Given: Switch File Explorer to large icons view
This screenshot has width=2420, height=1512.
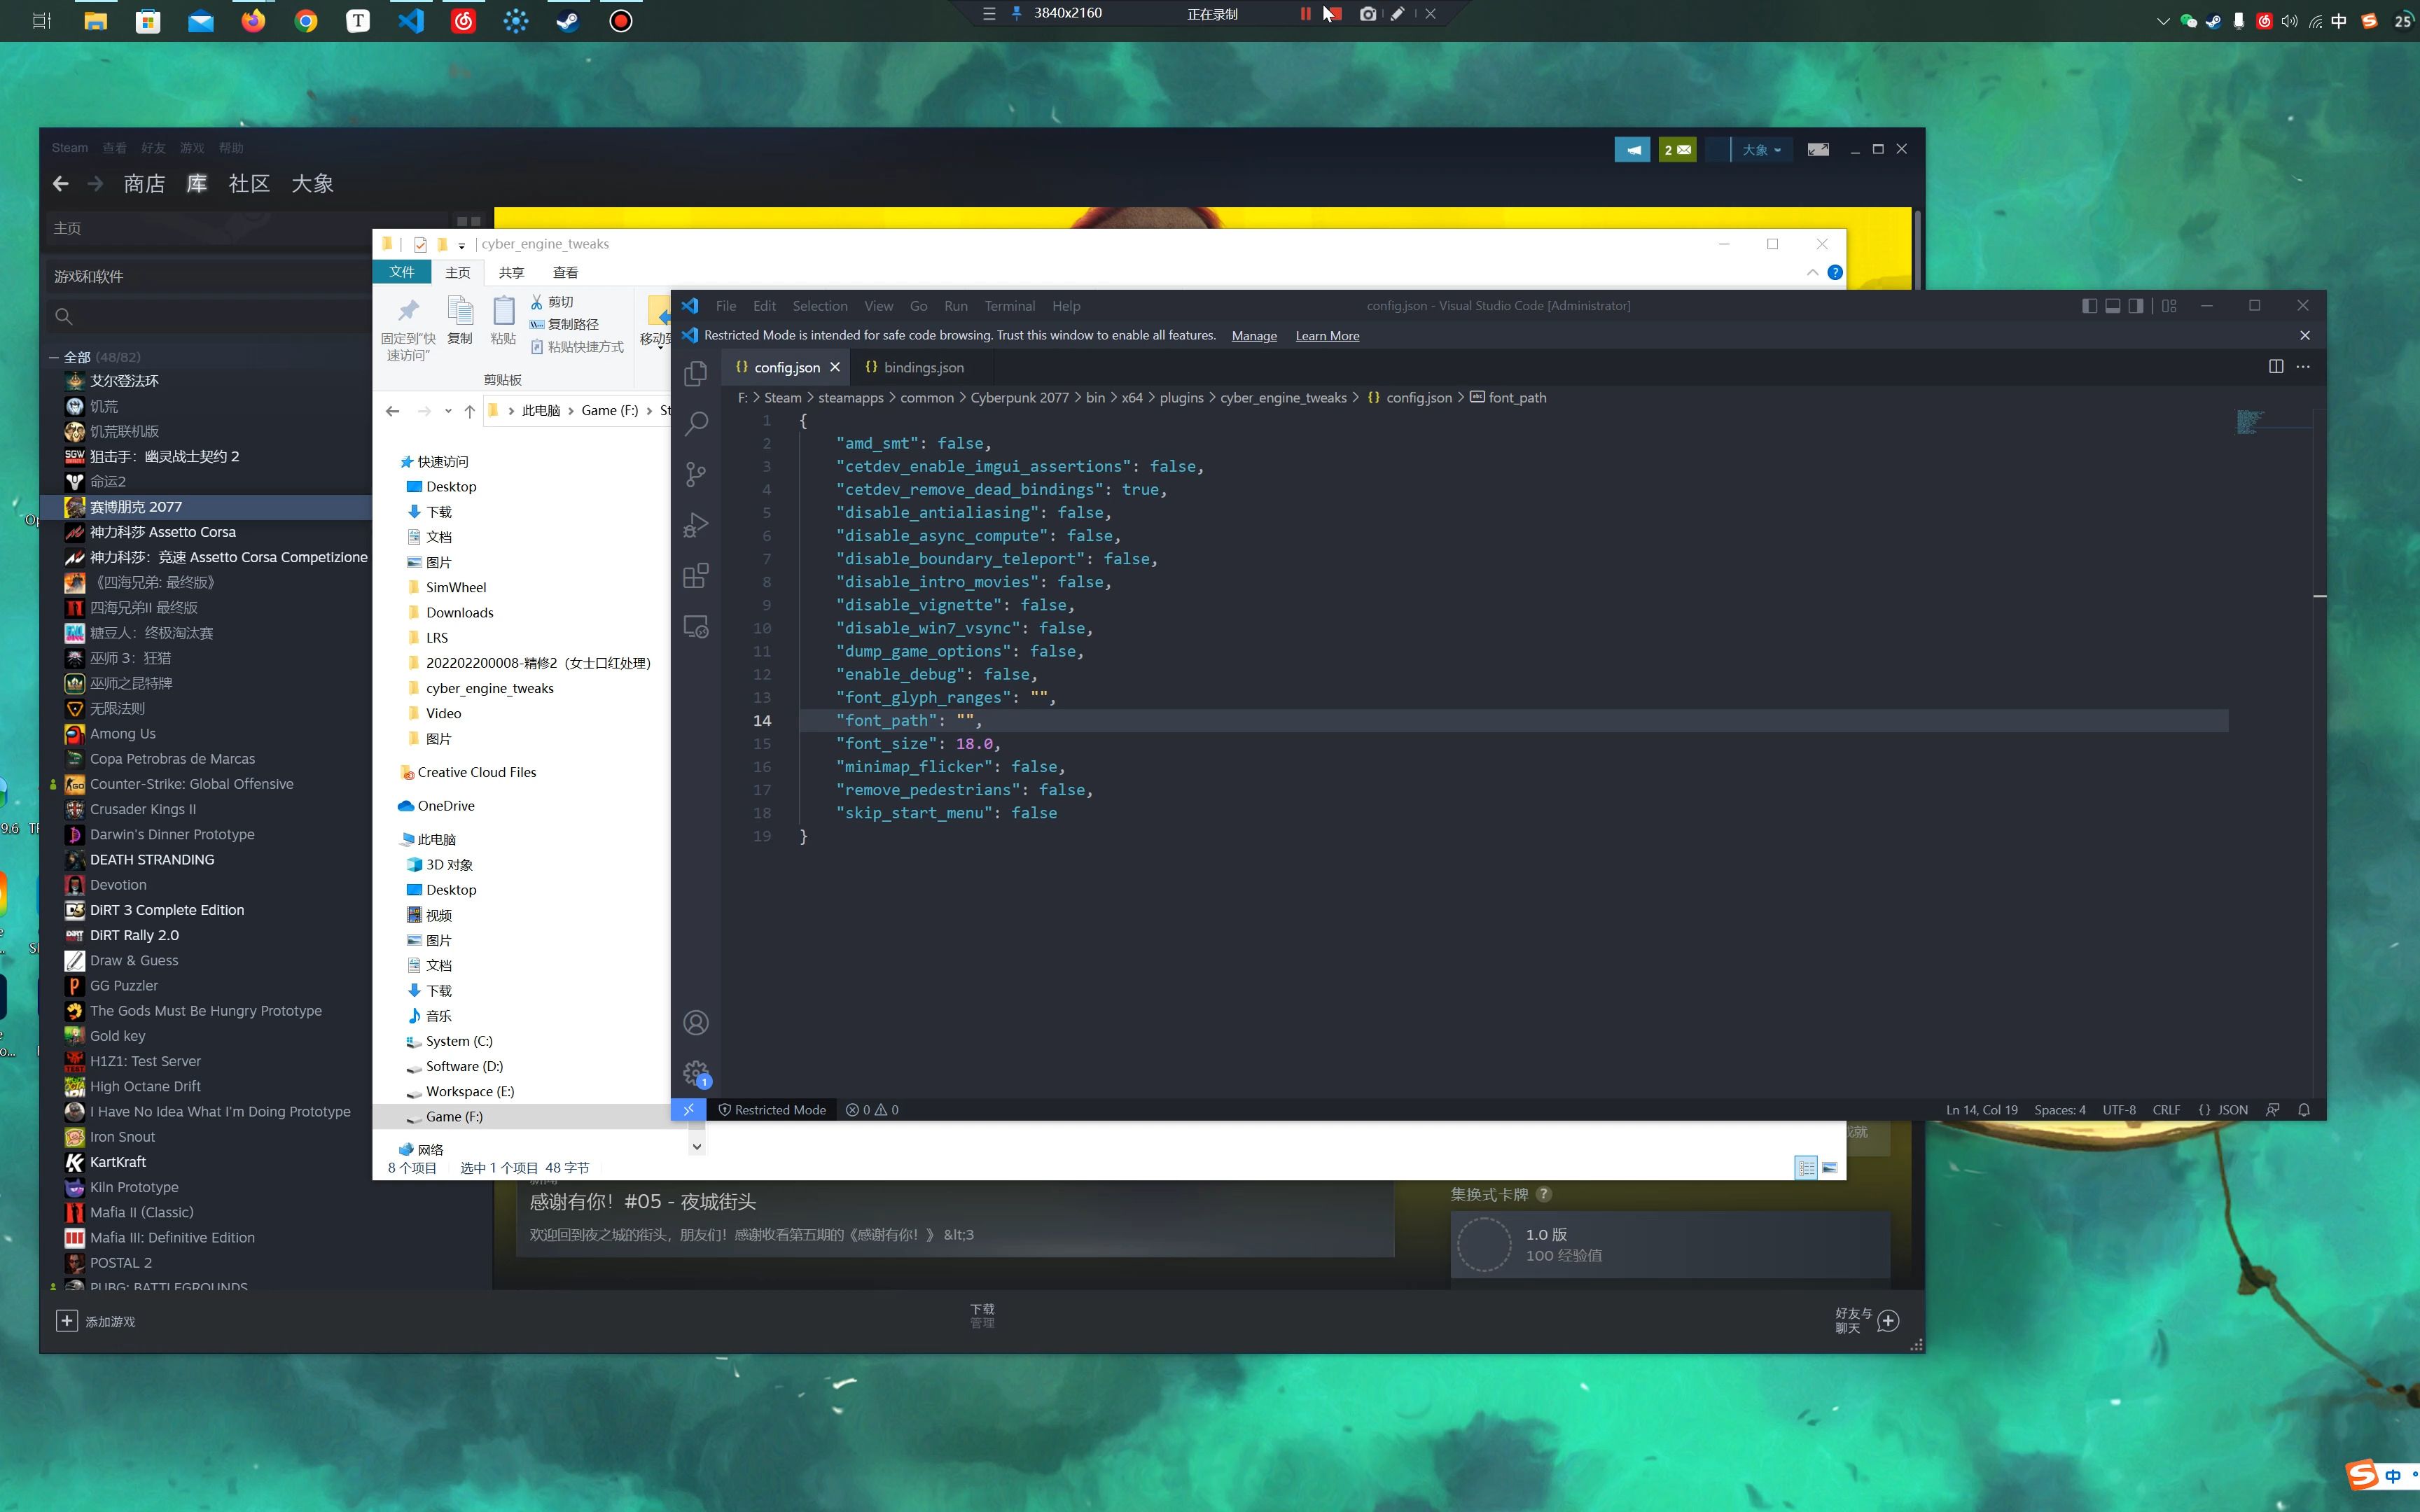Looking at the screenshot, I should pos(1829,1167).
